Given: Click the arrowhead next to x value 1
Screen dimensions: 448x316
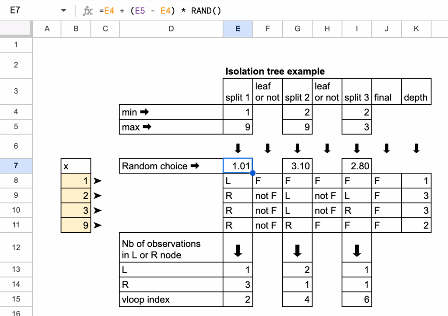Looking at the screenshot, I should pyautogui.click(x=99, y=181).
